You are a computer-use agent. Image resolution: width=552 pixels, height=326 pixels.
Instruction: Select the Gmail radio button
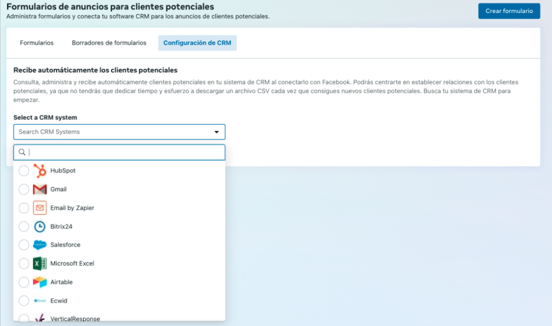click(24, 190)
